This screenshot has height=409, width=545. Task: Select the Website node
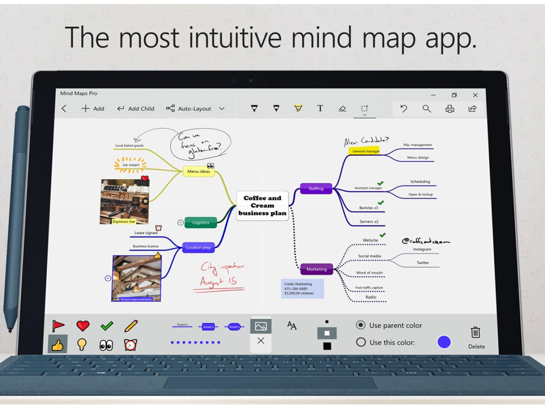370,240
